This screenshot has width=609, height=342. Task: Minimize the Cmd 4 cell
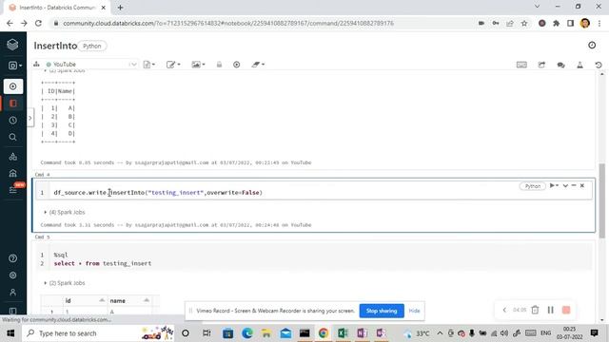tap(574, 186)
